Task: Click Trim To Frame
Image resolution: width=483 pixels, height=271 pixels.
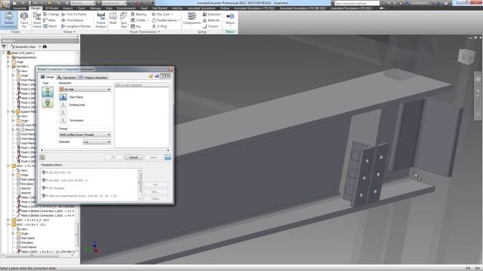Action: pos(74,14)
